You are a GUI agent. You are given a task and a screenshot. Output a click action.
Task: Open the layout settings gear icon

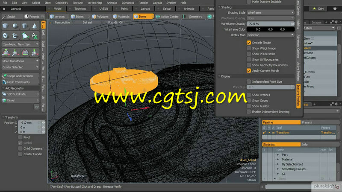pyautogui.click(x=335, y=9)
